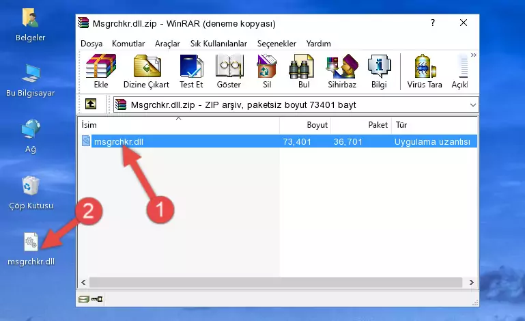Click the Açıklama toolbar icon
Viewport: 525px width, 321px height.
[459, 71]
